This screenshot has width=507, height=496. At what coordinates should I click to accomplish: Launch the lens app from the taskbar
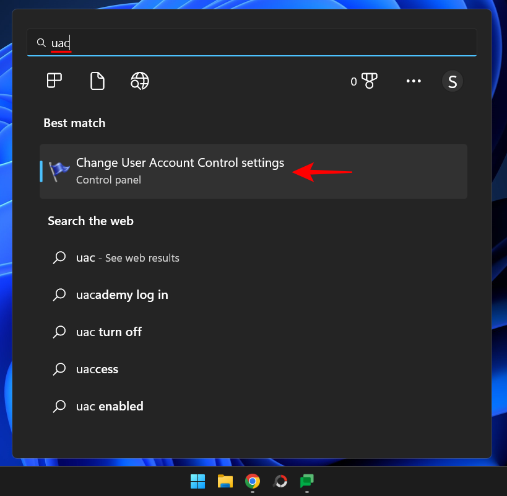(x=279, y=480)
